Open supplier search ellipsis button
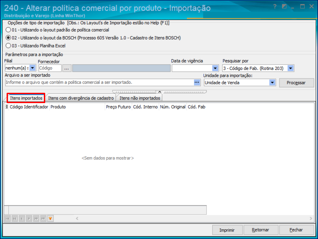 [67, 68]
